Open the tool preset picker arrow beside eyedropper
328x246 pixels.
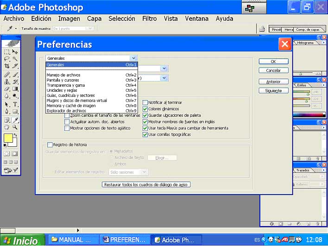pos(16,28)
